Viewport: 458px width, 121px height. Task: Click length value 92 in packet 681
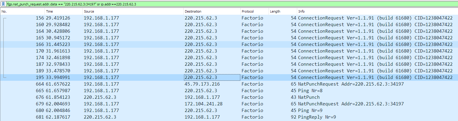[x=294, y=117]
